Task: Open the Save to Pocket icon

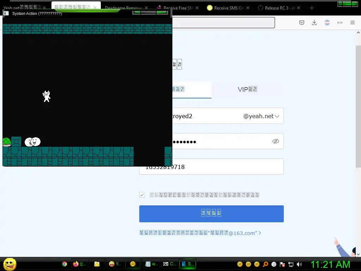Action: click(x=302, y=23)
